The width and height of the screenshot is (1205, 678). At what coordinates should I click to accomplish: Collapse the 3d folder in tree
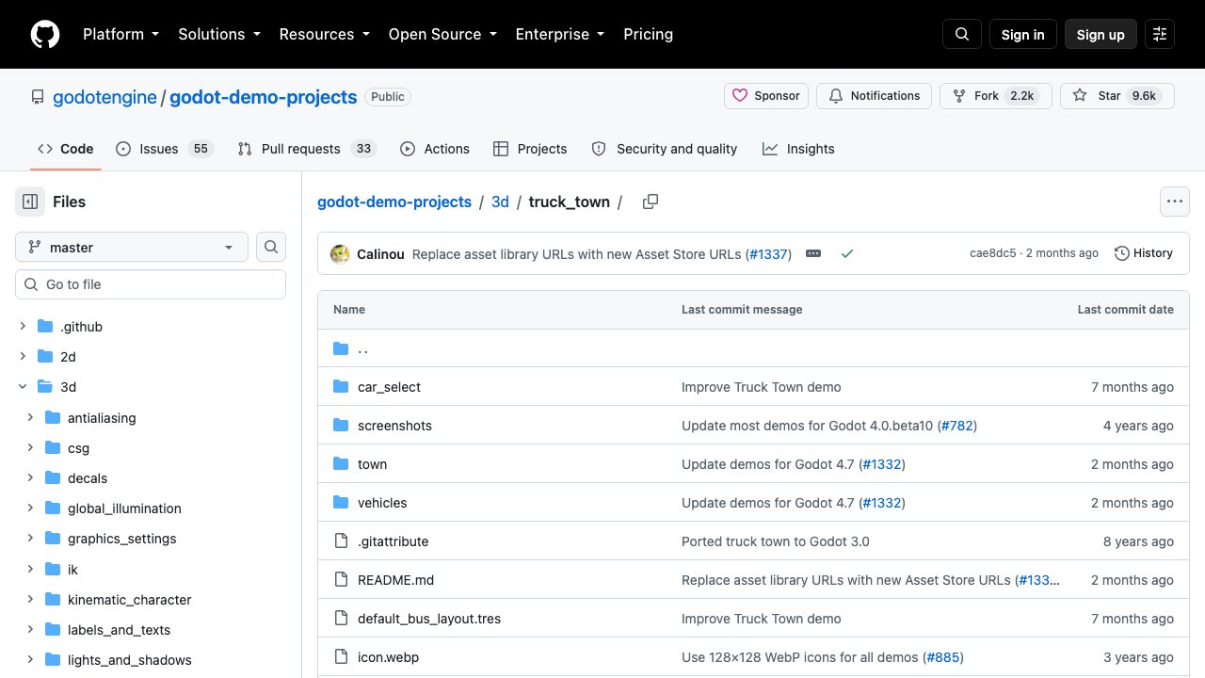[x=23, y=387]
